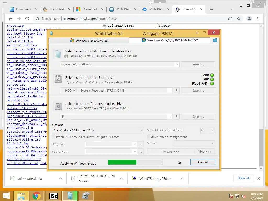This screenshot has width=268, height=201.
Task: Click Search for Boot drive
Action: 198,91
